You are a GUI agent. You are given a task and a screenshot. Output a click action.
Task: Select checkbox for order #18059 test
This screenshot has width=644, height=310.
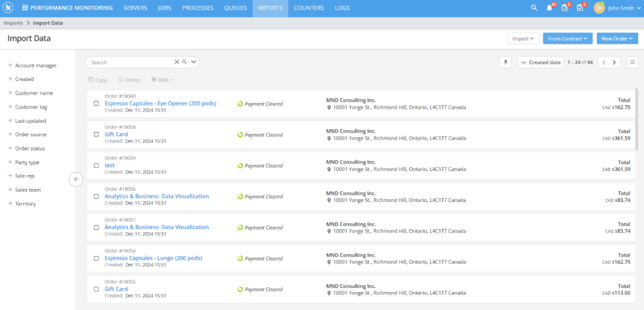coord(96,165)
